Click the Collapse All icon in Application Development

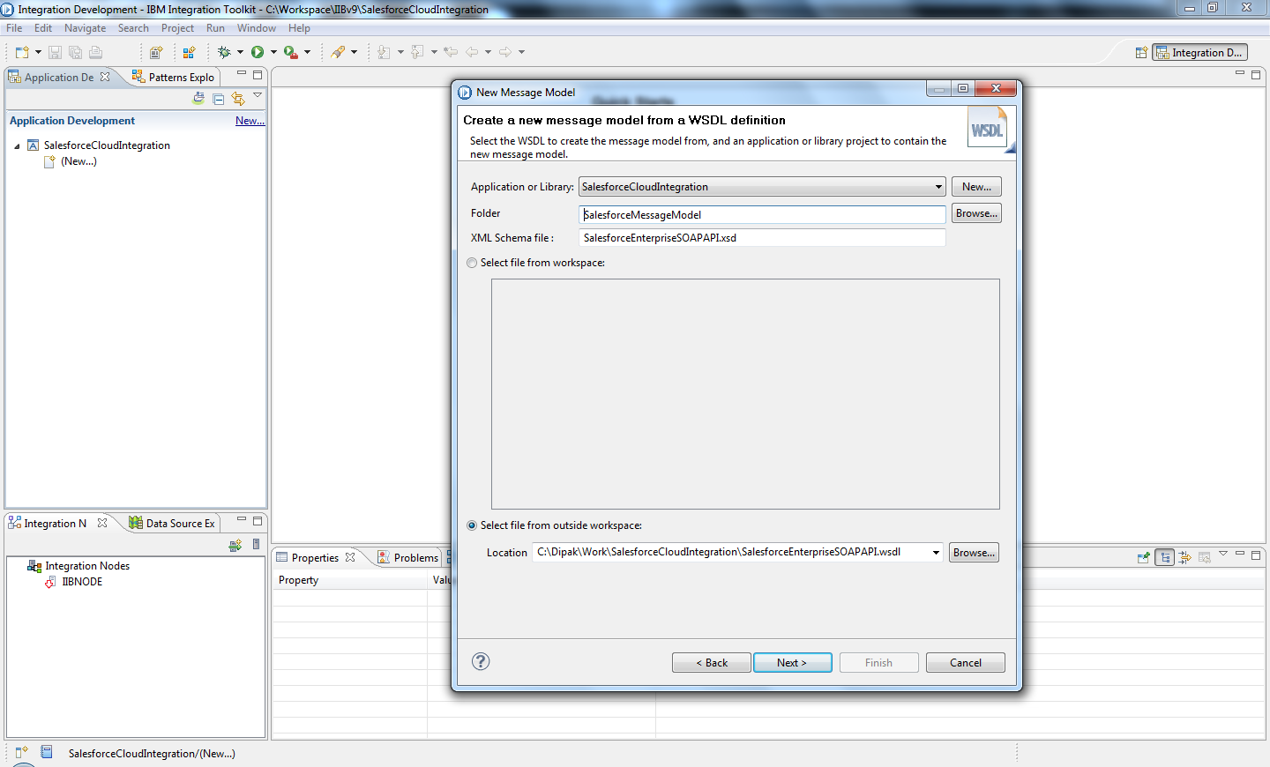tap(218, 99)
